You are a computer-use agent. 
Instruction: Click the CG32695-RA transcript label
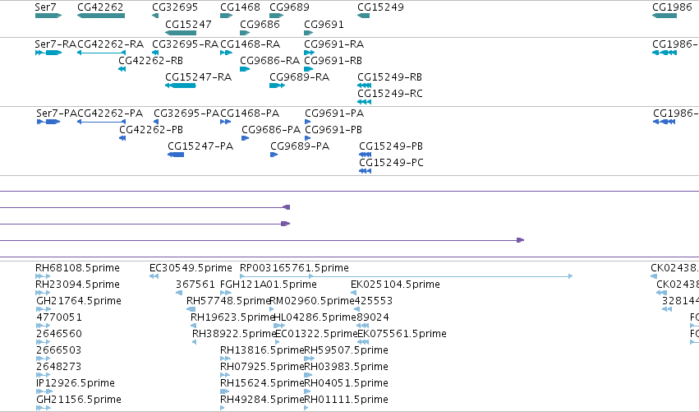tap(185, 44)
